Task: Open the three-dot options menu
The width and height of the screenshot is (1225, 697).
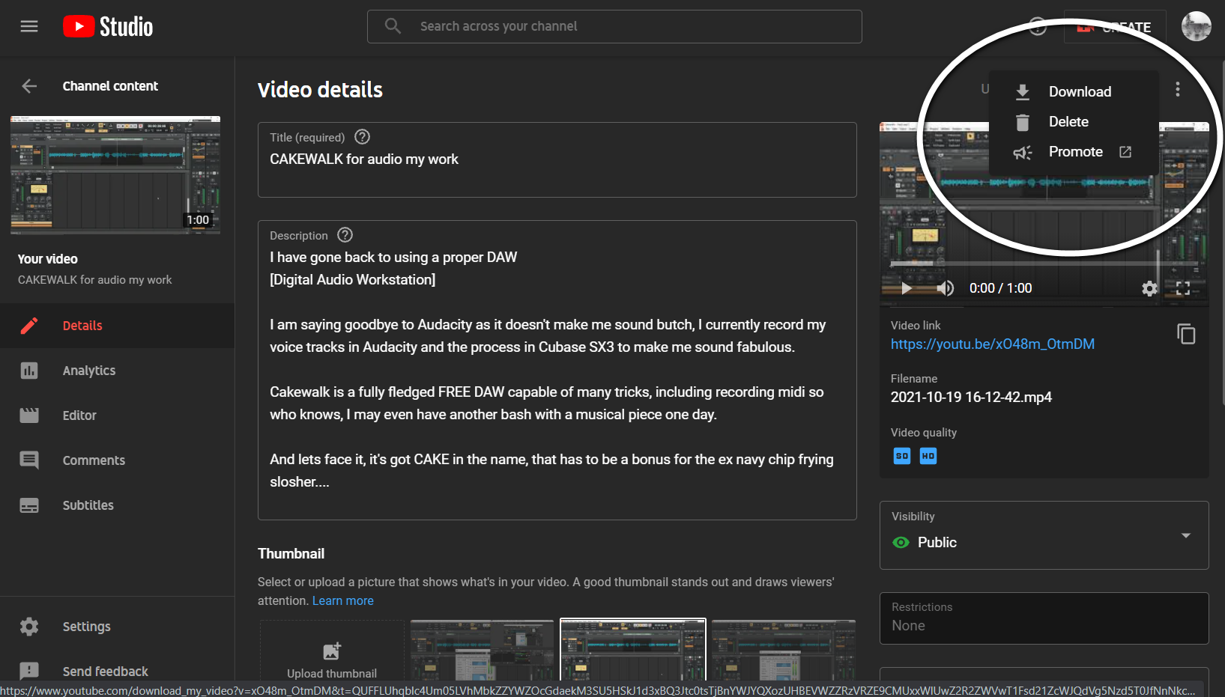Action: click(x=1178, y=90)
